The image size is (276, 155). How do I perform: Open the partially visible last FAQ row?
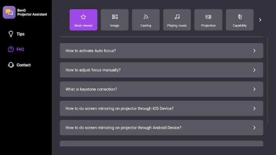tap(161, 144)
